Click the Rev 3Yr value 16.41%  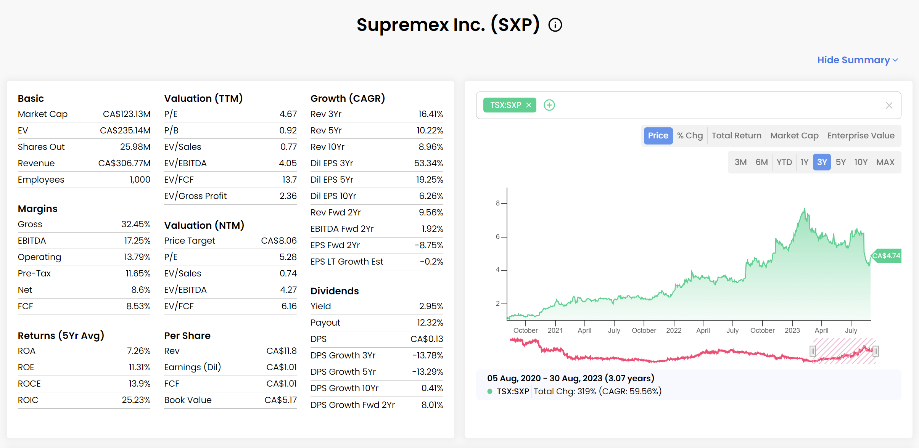pos(431,114)
